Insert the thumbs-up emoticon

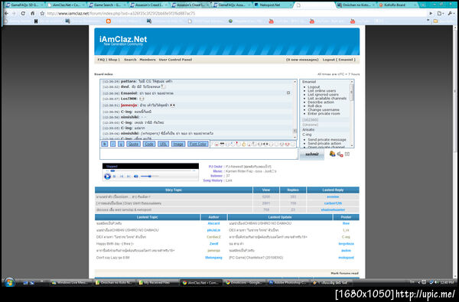[x=244, y=145]
